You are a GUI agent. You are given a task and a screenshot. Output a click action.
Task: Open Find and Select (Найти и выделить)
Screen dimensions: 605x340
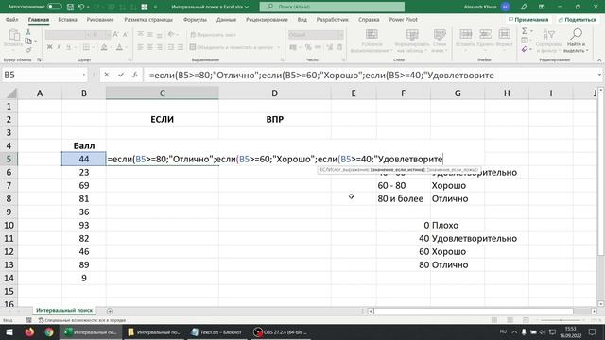[576, 41]
